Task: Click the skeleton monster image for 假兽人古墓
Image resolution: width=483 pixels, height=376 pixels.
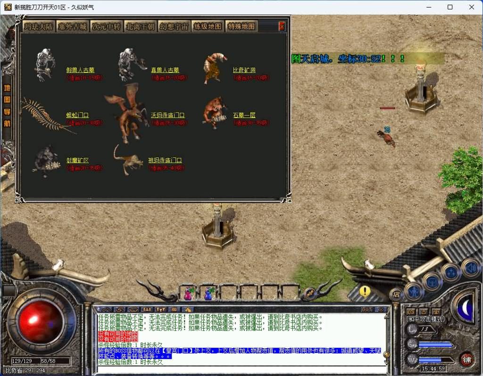Action: (45, 65)
